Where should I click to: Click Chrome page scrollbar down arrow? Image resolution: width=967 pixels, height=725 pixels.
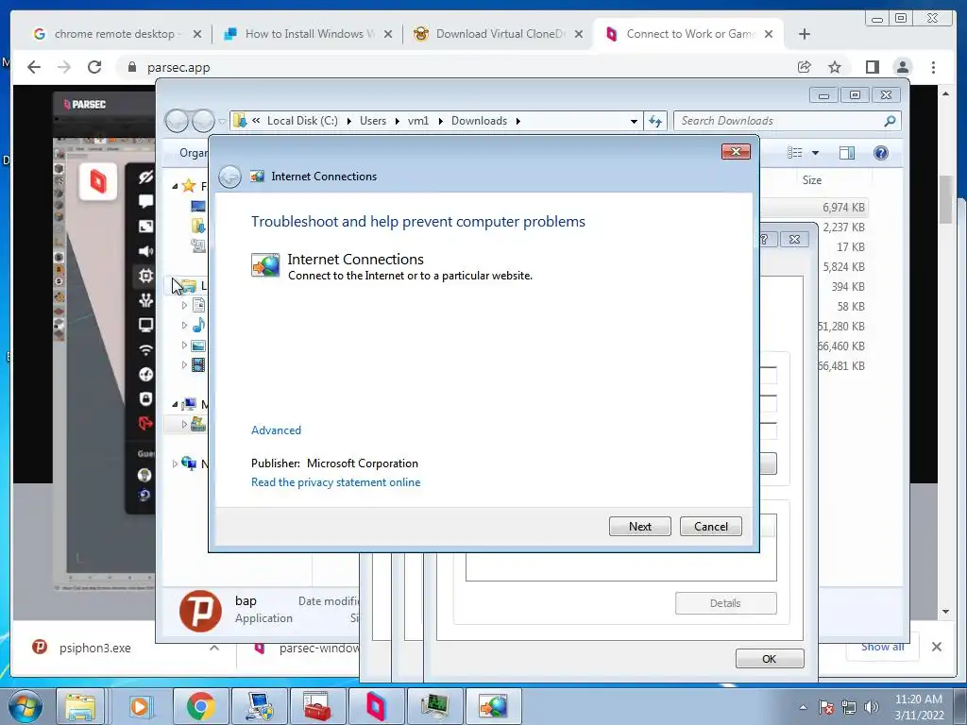(945, 612)
